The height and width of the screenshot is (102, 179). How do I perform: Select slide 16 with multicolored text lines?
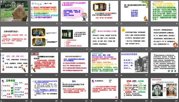pos(104,62)
